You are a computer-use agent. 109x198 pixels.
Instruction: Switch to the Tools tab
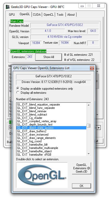click(x=60, y=15)
